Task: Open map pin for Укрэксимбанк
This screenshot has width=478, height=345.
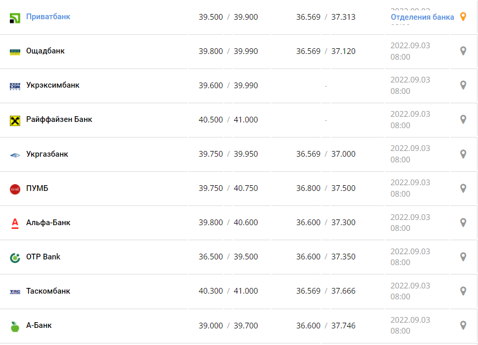Action: 463,85
